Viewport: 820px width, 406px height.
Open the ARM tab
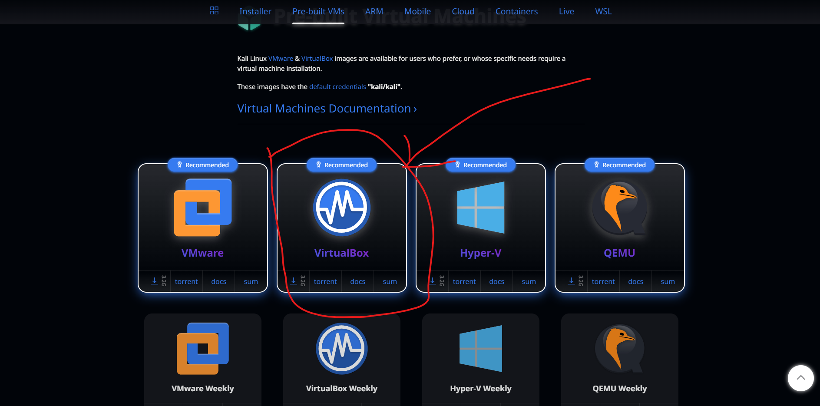374,11
